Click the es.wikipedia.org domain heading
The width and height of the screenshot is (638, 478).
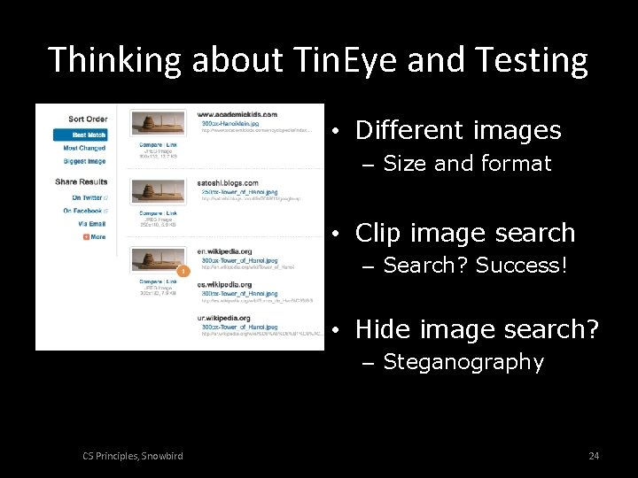coord(224,284)
